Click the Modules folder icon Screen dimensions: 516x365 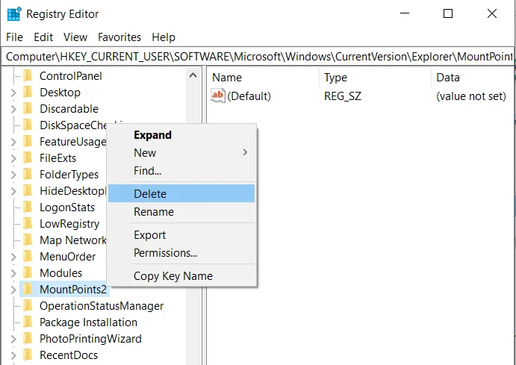coord(28,273)
